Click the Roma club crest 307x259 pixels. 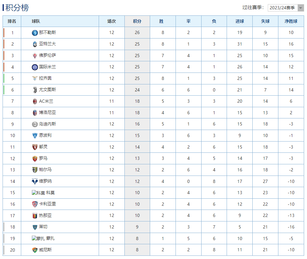click(35, 159)
